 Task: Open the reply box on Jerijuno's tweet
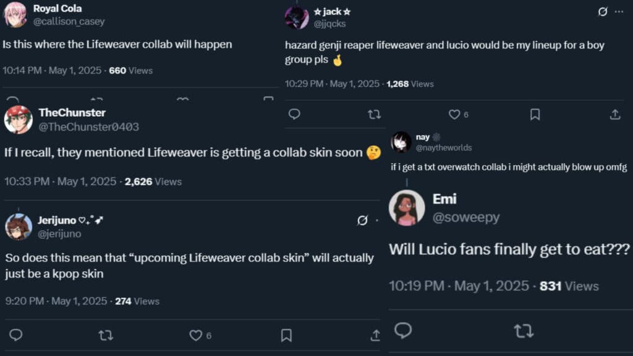pos(15,334)
